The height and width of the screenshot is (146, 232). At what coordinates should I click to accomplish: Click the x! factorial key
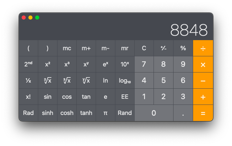(x=28, y=97)
